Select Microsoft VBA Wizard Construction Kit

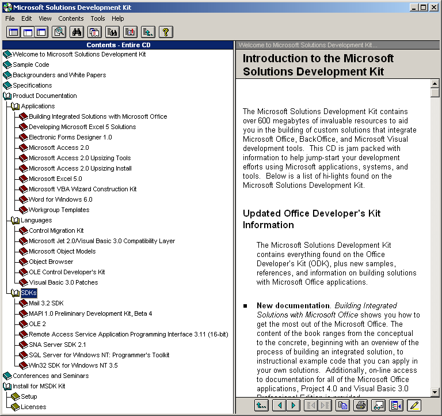tap(83, 189)
